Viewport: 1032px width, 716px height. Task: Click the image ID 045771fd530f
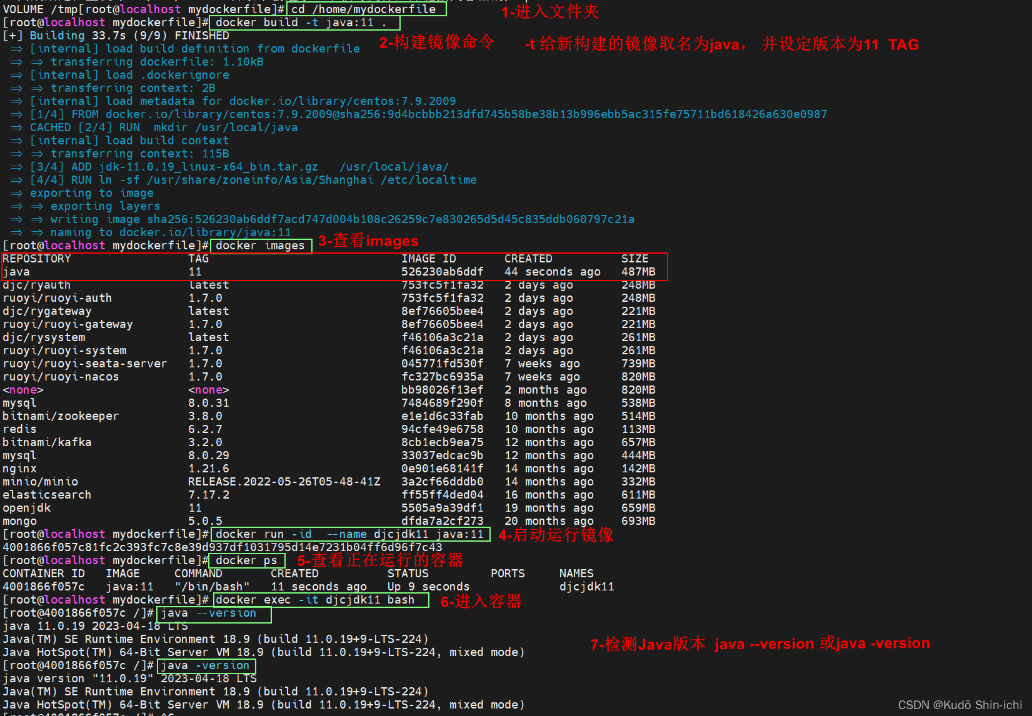[443, 364]
